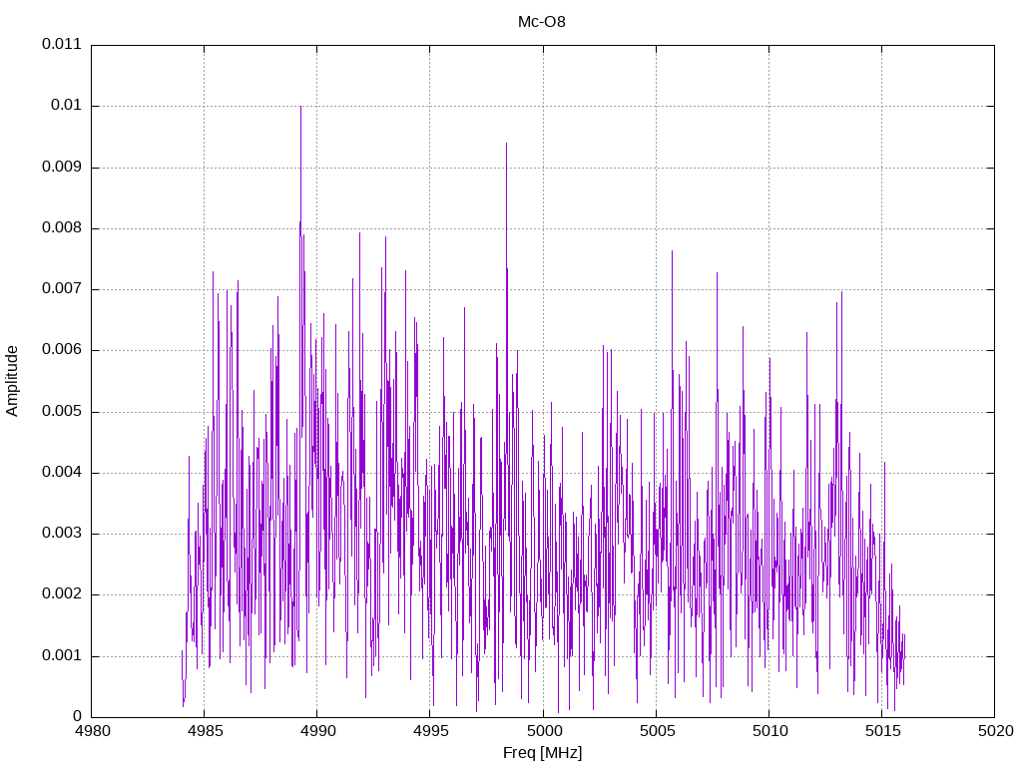Image resolution: width=1022 pixels, height=766 pixels.
Task: Click the 4980 x-axis tick label
Action: 92,731
